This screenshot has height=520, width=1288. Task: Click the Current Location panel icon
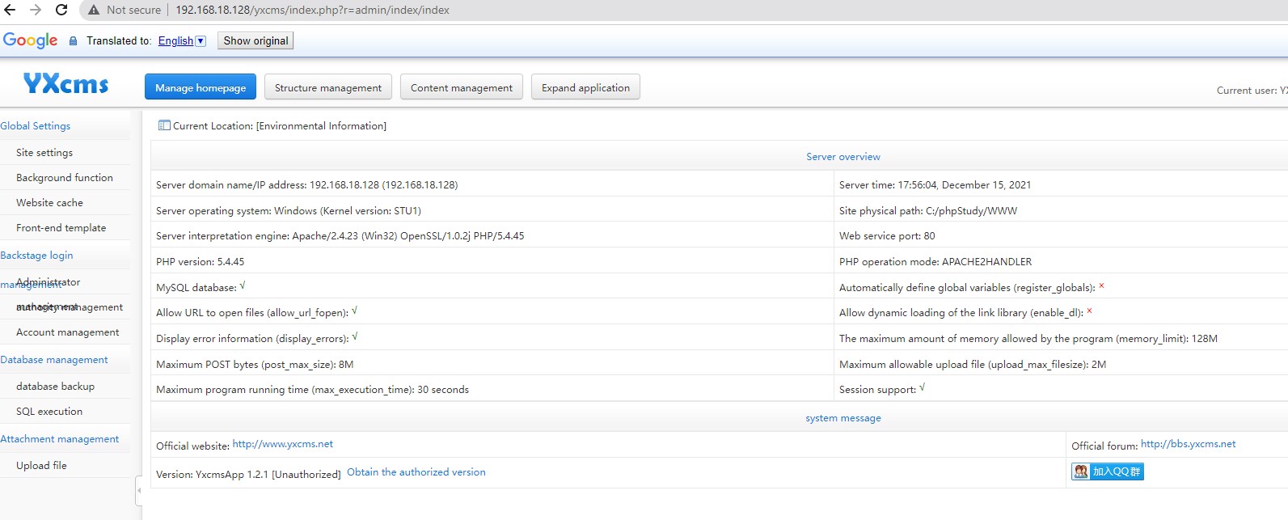[x=164, y=125]
